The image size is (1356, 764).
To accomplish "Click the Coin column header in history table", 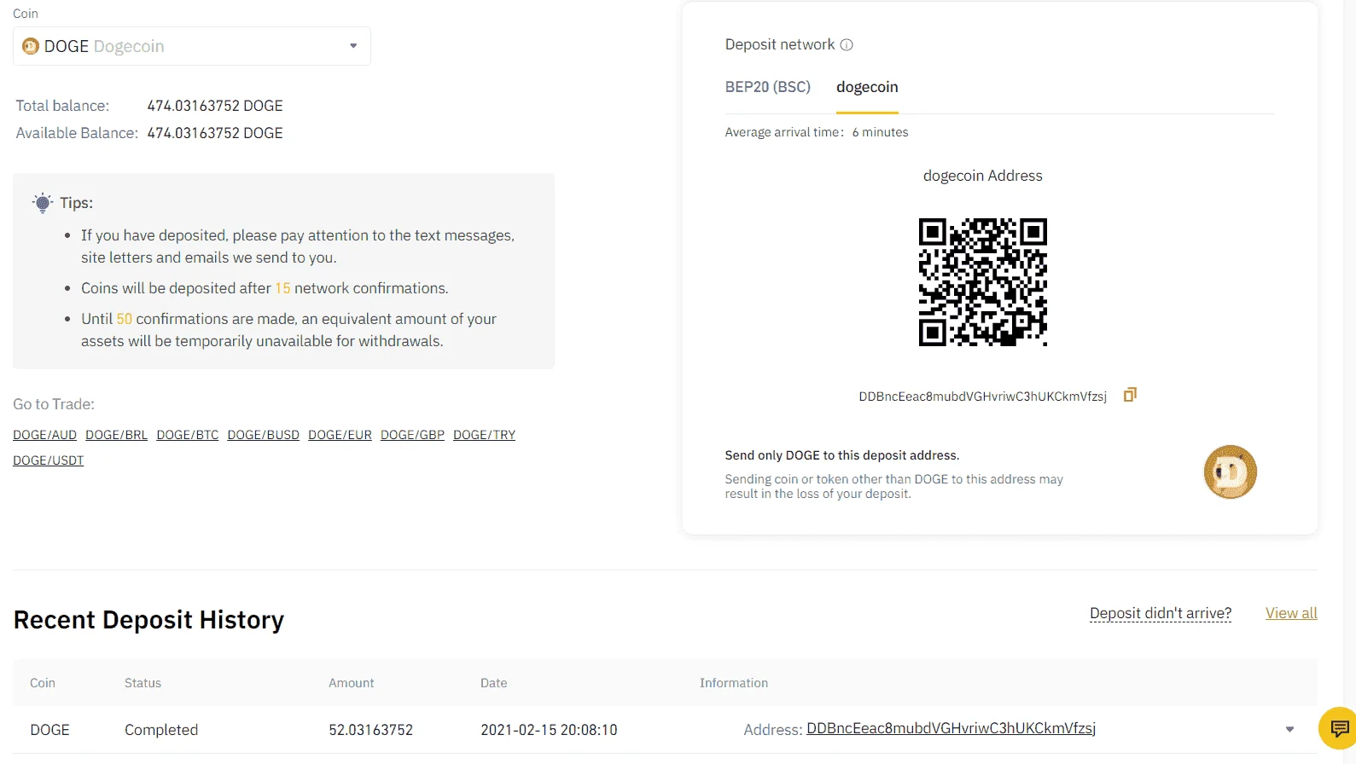I will (43, 683).
